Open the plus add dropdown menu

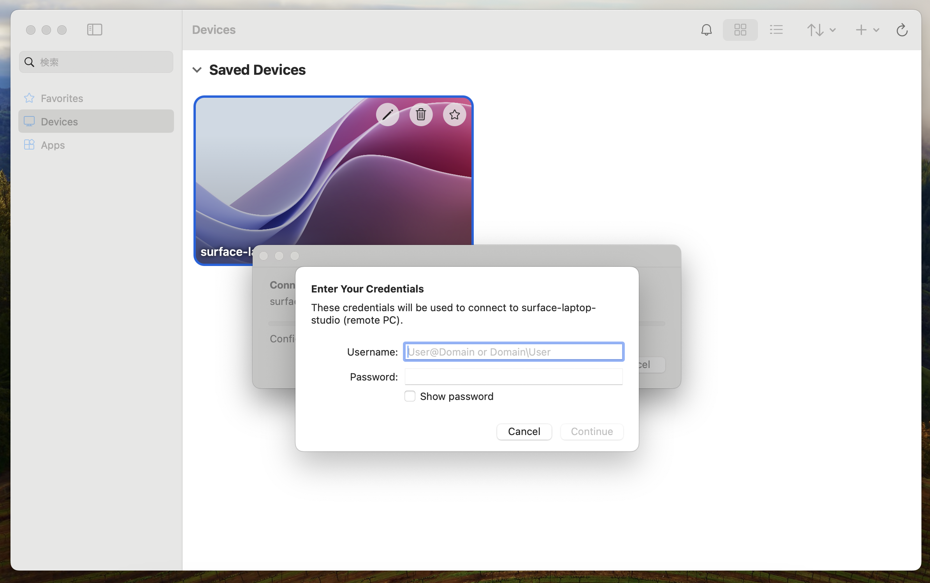(x=867, y=30)
